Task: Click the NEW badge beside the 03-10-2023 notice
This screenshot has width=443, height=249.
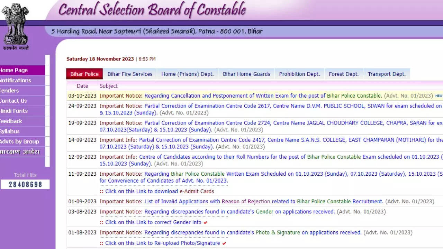Action: point(439,96)
